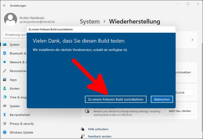The width and height of the screenshot is (203, 139).
Task: Click the Personalisierung brush icon
Action: (5, 71)
